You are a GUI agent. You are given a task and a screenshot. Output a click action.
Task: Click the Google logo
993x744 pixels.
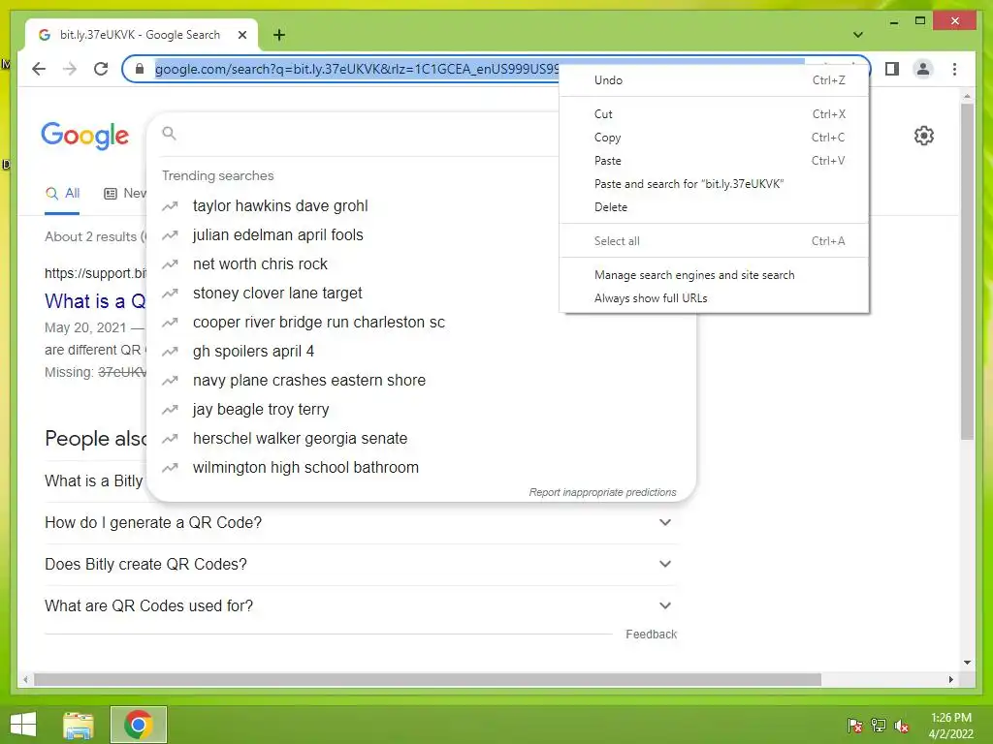[85, 136]
